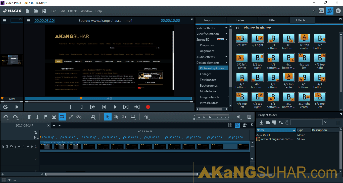Expand View/Animation category
Image resolution: width=343 pixels, height=183 pixels.
click(226, 34)
